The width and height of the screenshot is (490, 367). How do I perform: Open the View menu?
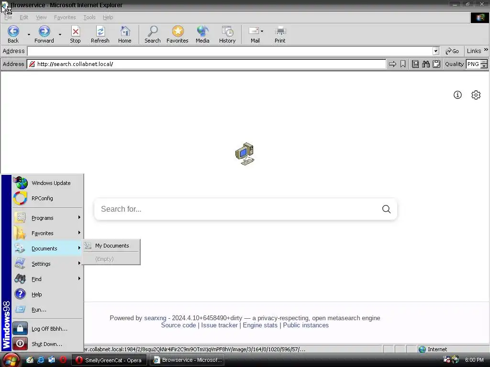click(41, 17)
